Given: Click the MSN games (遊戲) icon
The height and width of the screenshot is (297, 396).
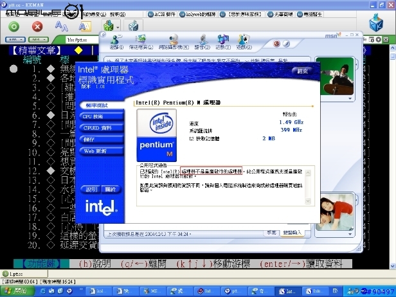Looking at the screenshot, I should coord(244,42).
